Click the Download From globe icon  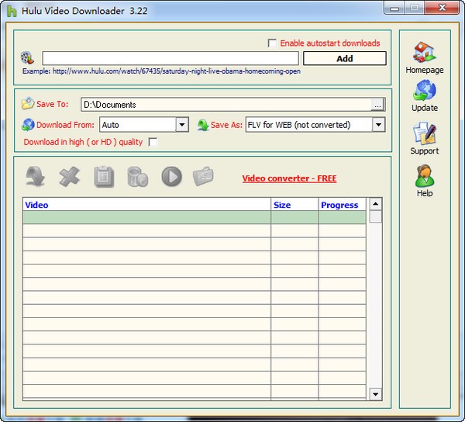point(28,125)
